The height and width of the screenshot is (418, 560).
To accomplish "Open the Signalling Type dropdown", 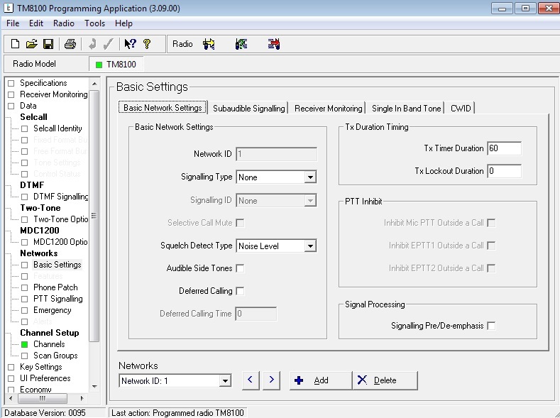I will pyautogui.click(x=310, y=177).
